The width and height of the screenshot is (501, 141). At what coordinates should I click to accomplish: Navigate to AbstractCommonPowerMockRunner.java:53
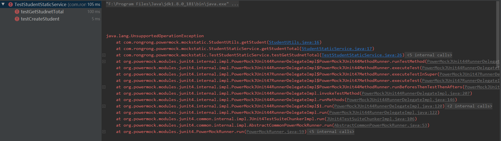tap(381, 125)
